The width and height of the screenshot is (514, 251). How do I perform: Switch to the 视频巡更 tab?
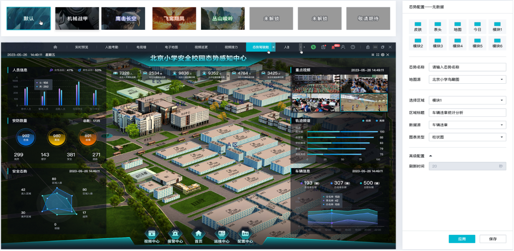point(202,47)
